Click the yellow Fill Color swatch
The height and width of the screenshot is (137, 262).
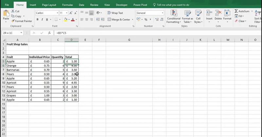coord(65,20)
